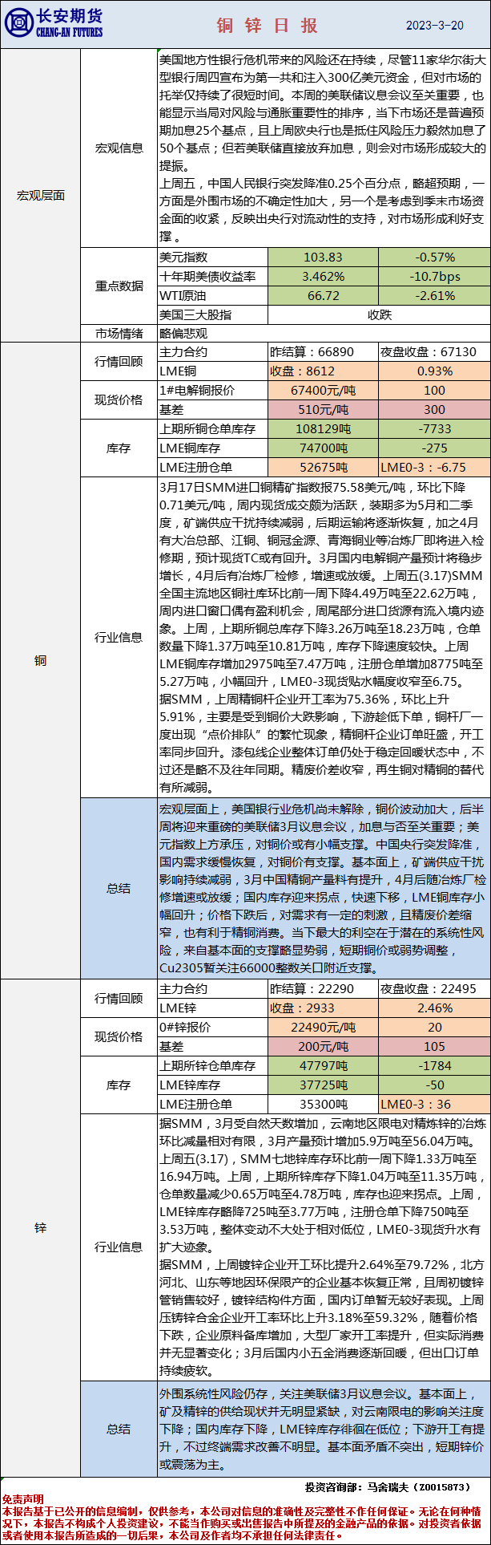This screenshot has height=1545, width=491.
Task: Click the -2.61% change cell
Action: 434,295
